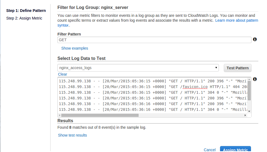The image size is (267, 152).
Task: Click the horizontal scrollbar thumb of log box
Action: tap(100, 115)
